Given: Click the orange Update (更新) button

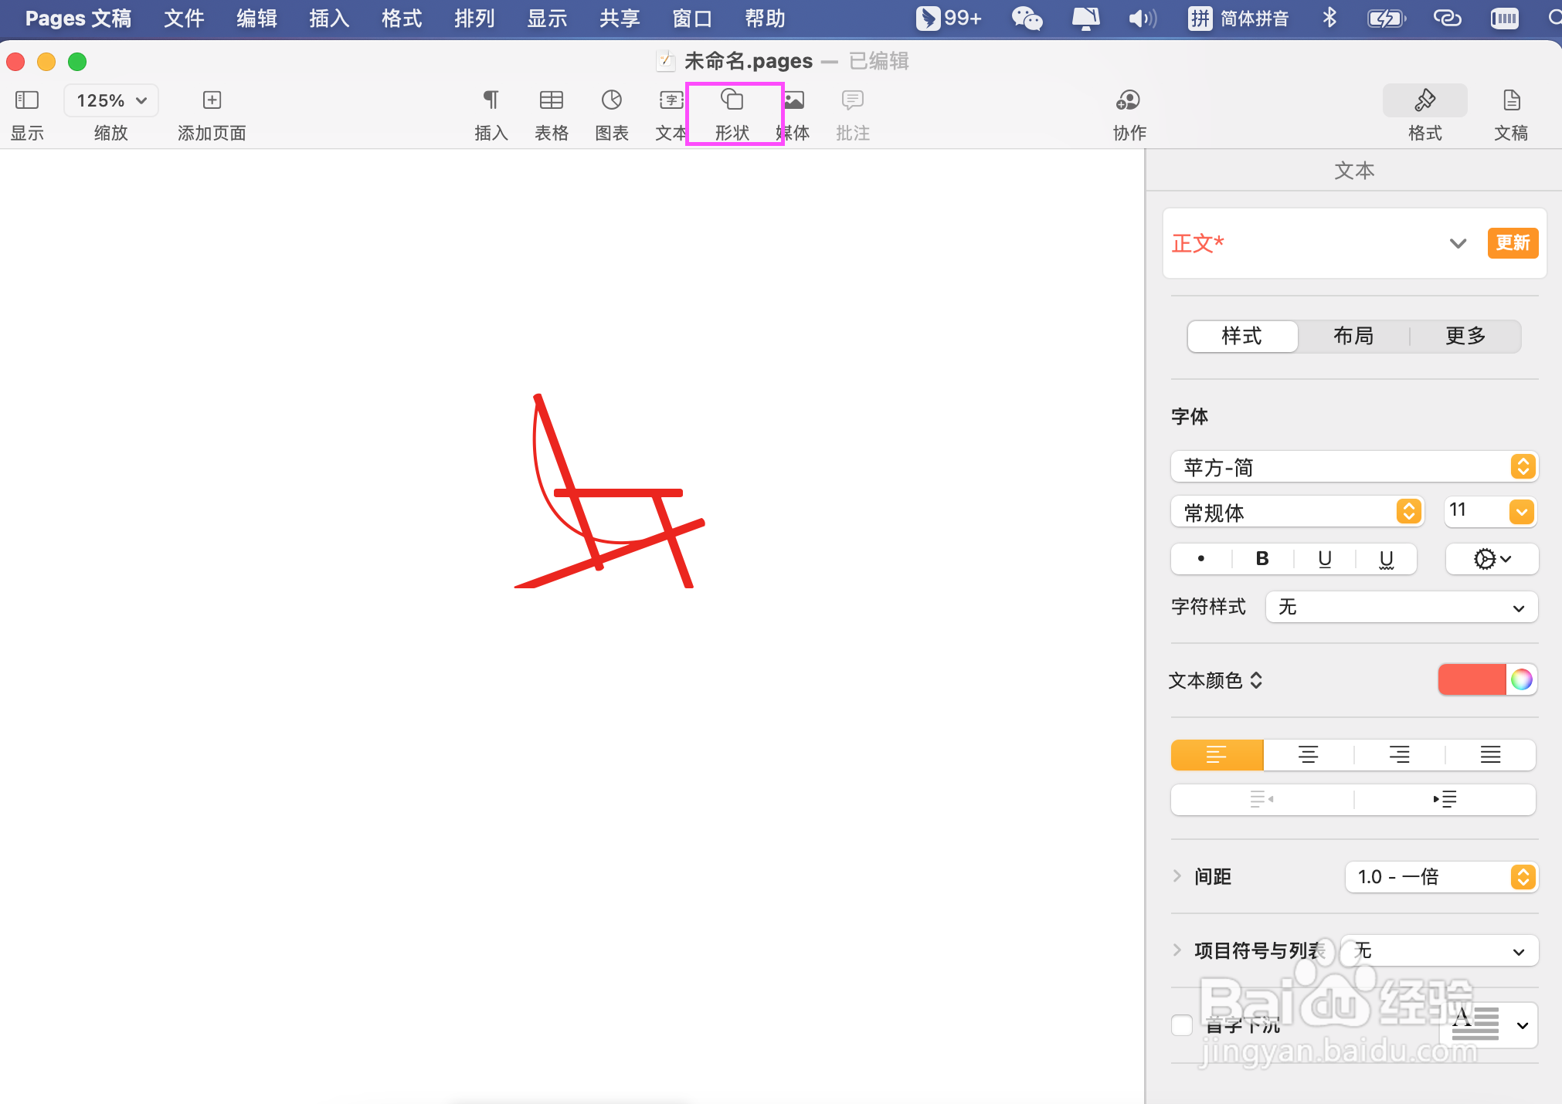Looking at the screenshot, I should coord(1512,243).
